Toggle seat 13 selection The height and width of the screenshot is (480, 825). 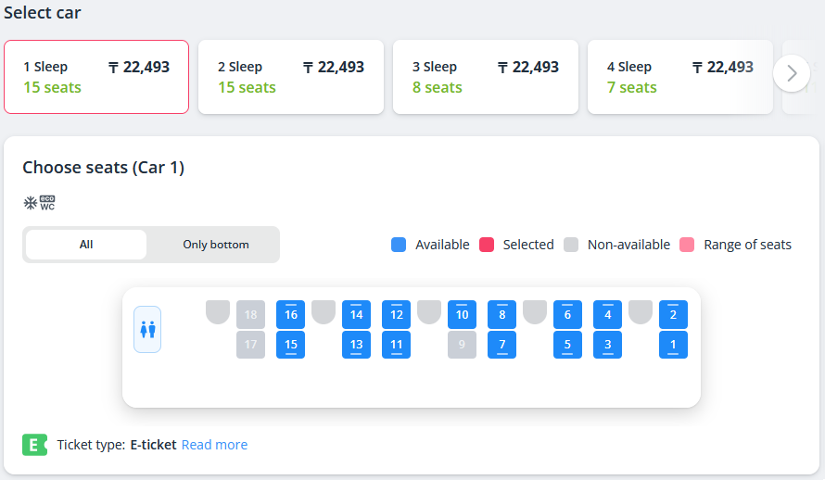click(x=356, y=345)
